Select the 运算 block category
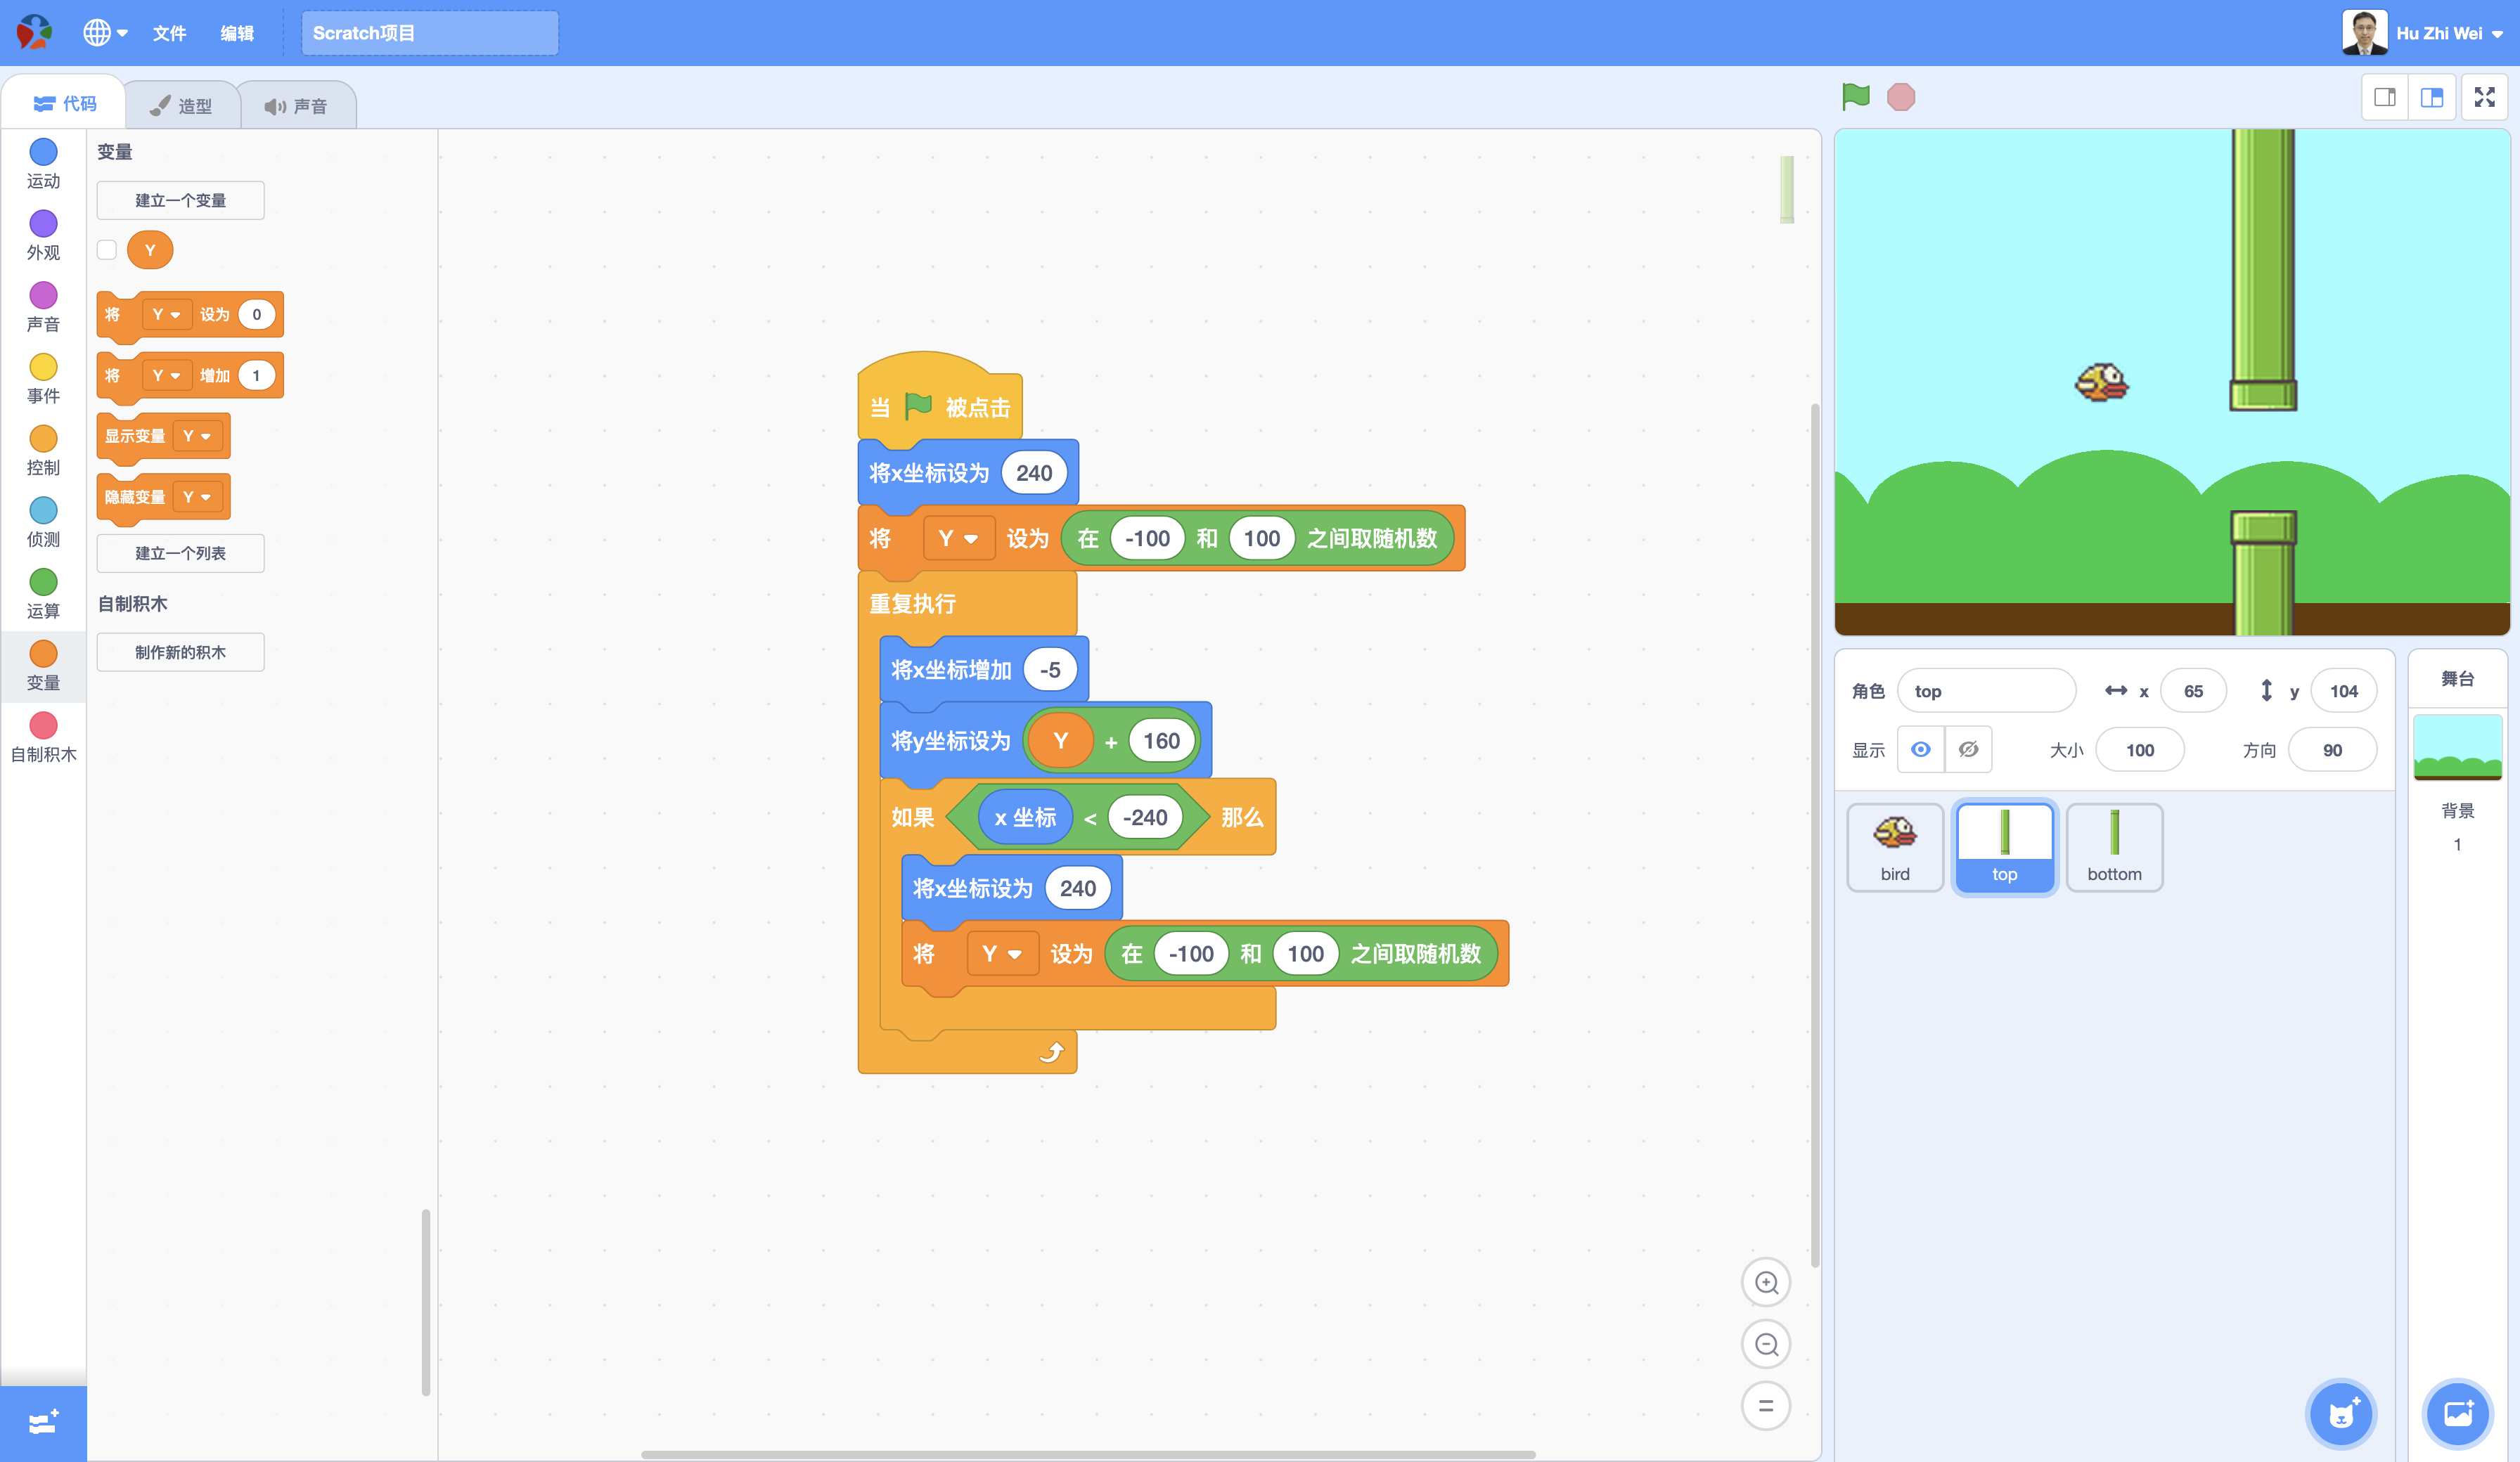 coord(43,594)
